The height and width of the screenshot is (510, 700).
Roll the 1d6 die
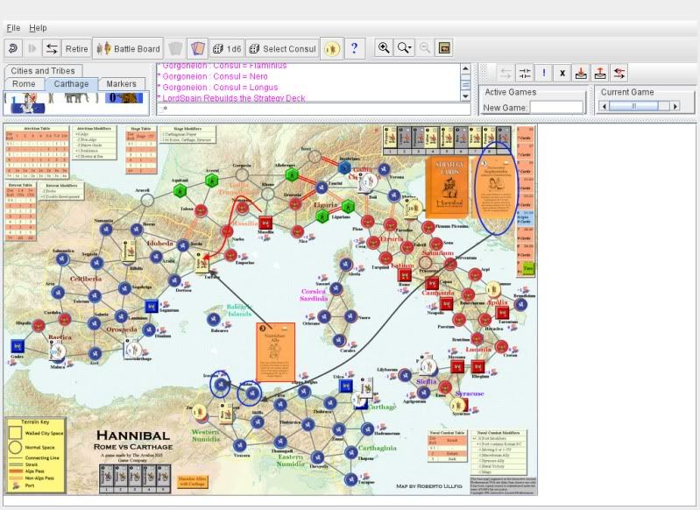pos(227,49)
